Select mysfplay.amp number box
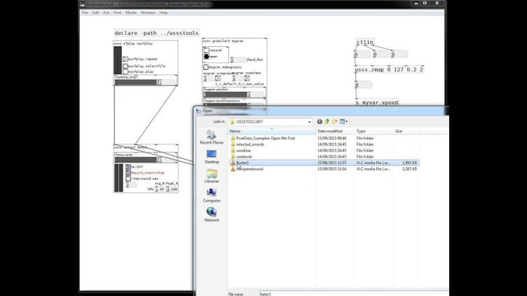The width and height of the screenshot is (527, 296). pyautogui.click(x=167, y=83)
